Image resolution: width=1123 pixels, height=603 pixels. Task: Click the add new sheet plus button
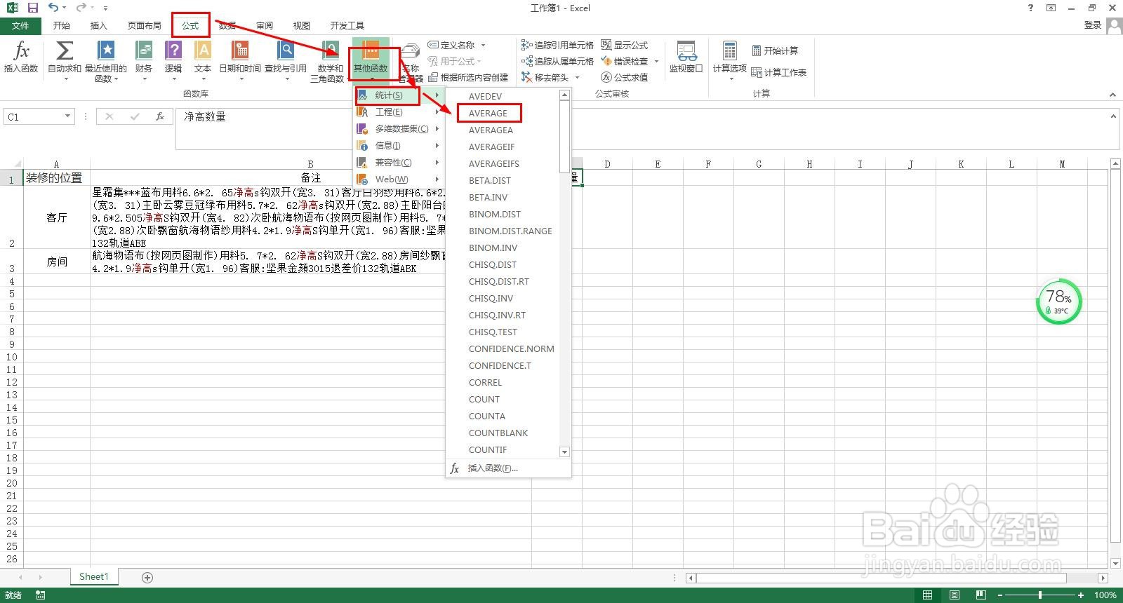(x=147, y=577)
